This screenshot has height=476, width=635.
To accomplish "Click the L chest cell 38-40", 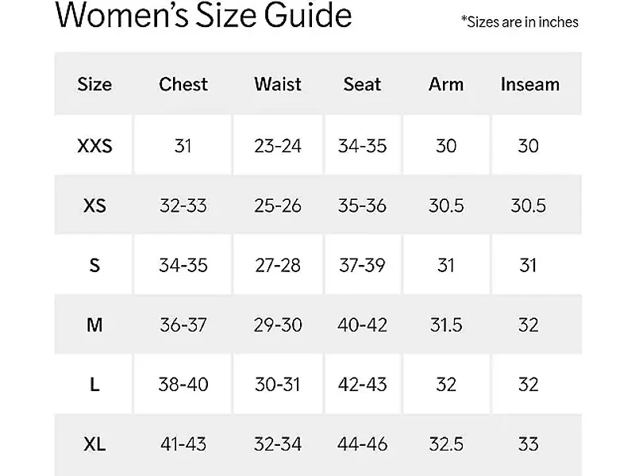I will [x=183, y=384].
